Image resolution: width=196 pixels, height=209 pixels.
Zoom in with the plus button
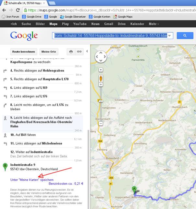pos(101,84)
